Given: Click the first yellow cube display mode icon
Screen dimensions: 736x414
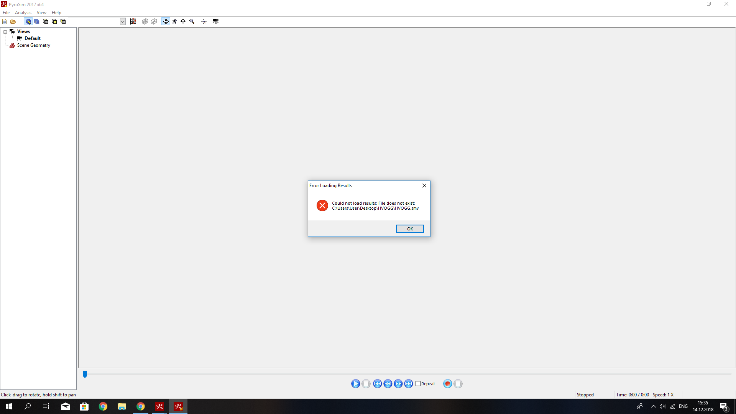Looking at the screenshot, I should tap(45, 21).
